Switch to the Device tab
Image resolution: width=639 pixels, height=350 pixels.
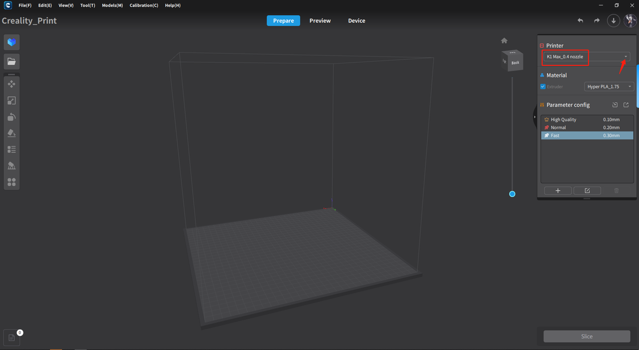click(x=356, y=20)
